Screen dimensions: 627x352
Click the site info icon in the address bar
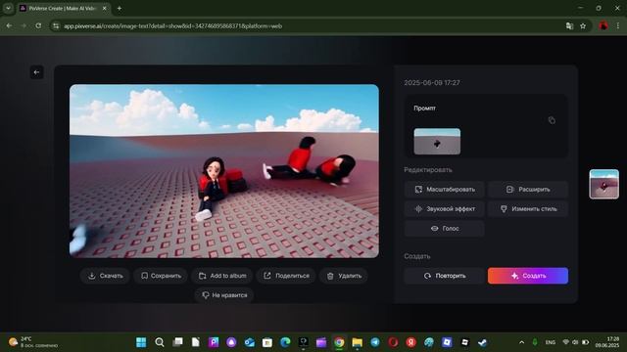pos(56,26)
